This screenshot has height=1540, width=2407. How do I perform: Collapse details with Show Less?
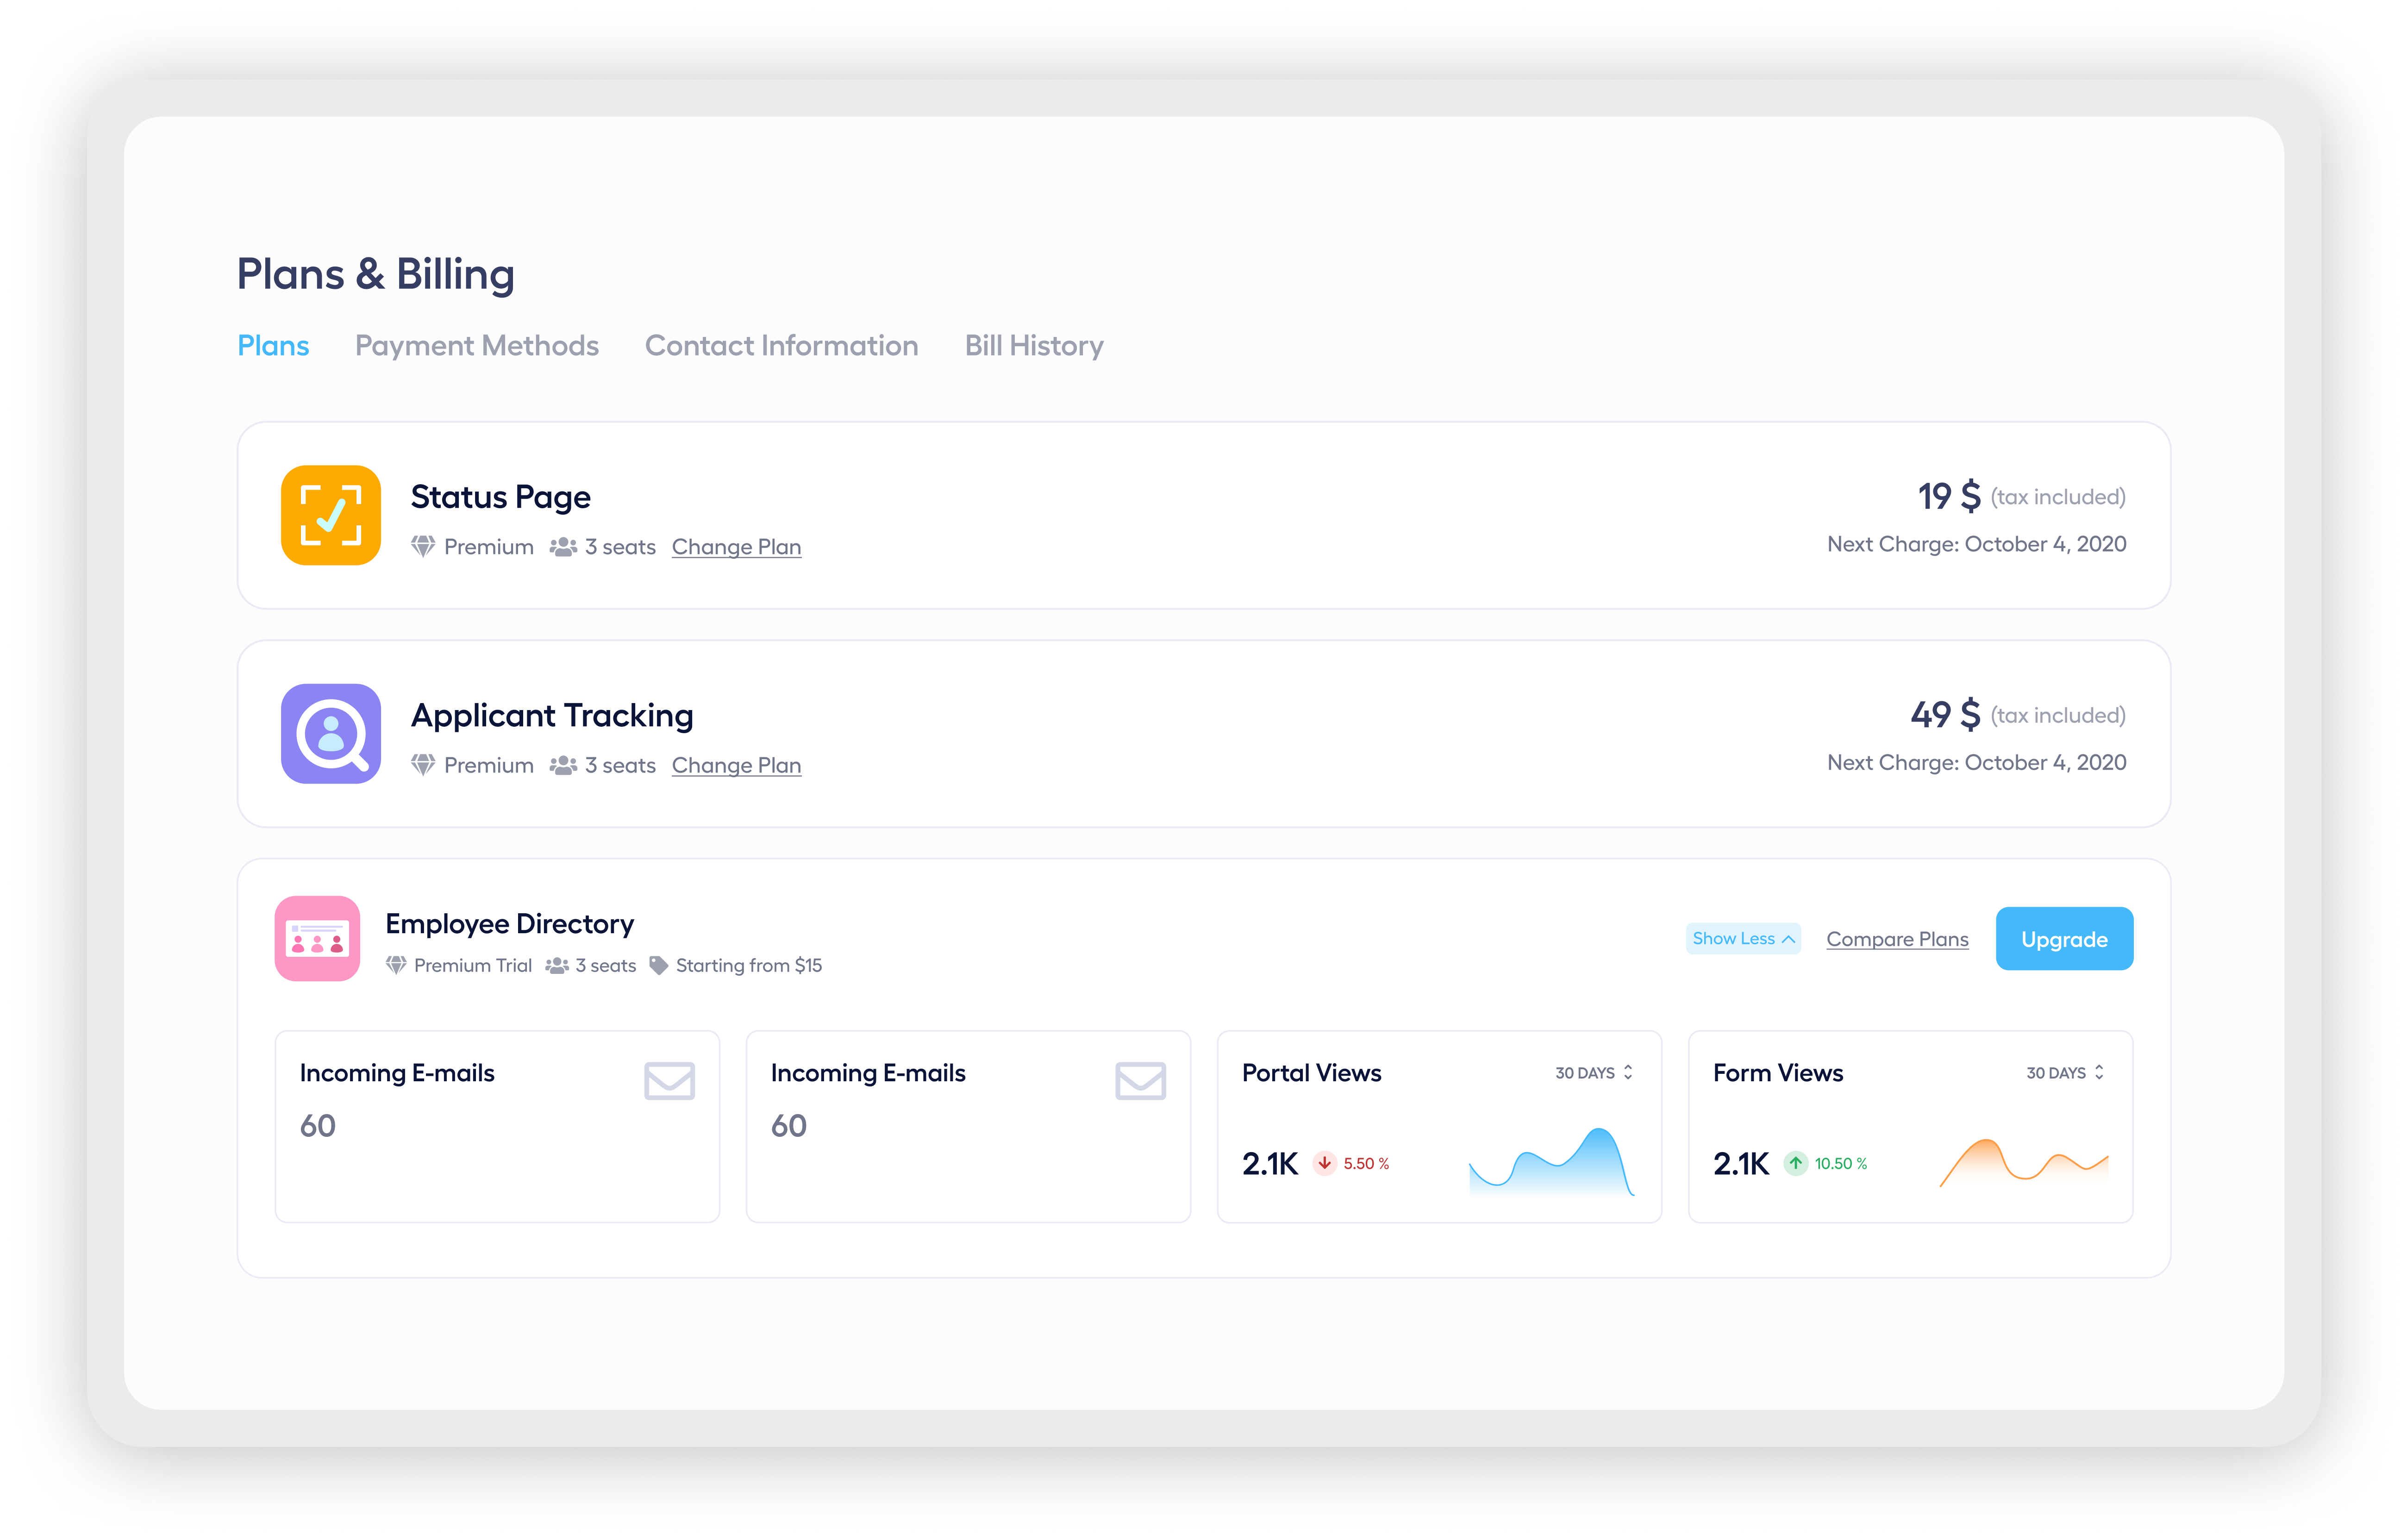[x=1743, y=938]
